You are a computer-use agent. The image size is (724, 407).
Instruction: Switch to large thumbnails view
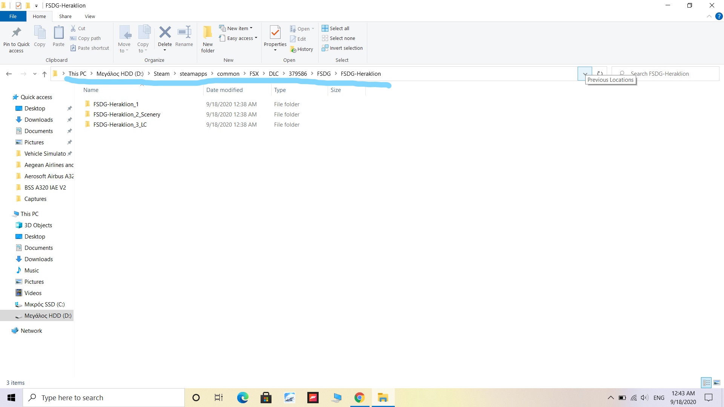click(x=717, y=383)
